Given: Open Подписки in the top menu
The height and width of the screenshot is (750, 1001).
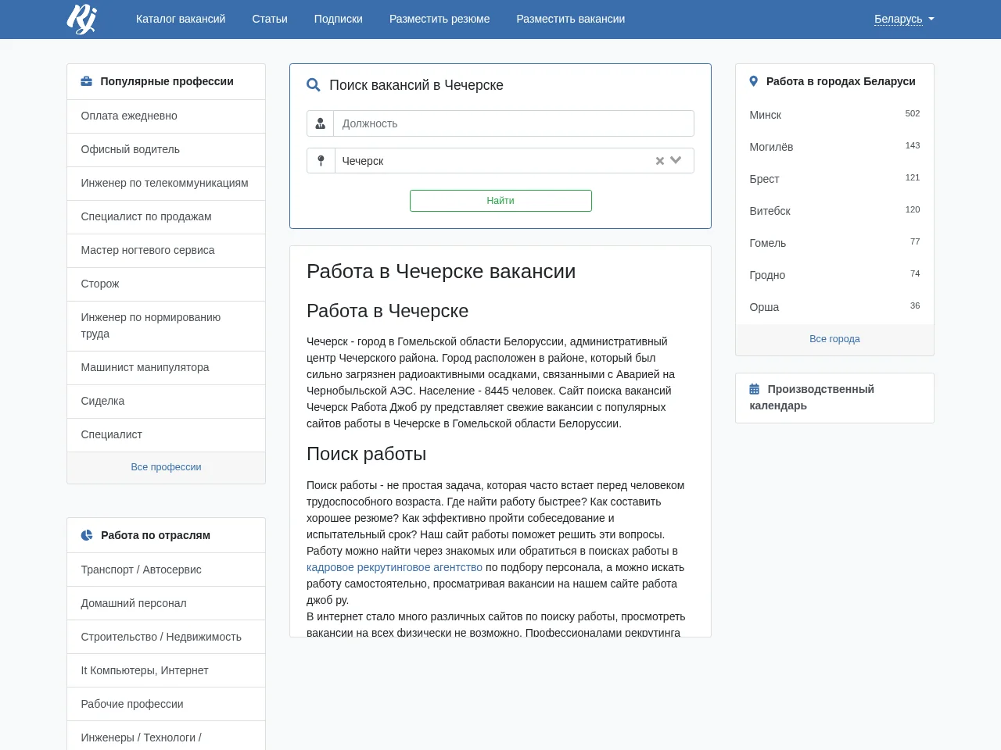Looking at the screenshot, I should click(339, 19).
